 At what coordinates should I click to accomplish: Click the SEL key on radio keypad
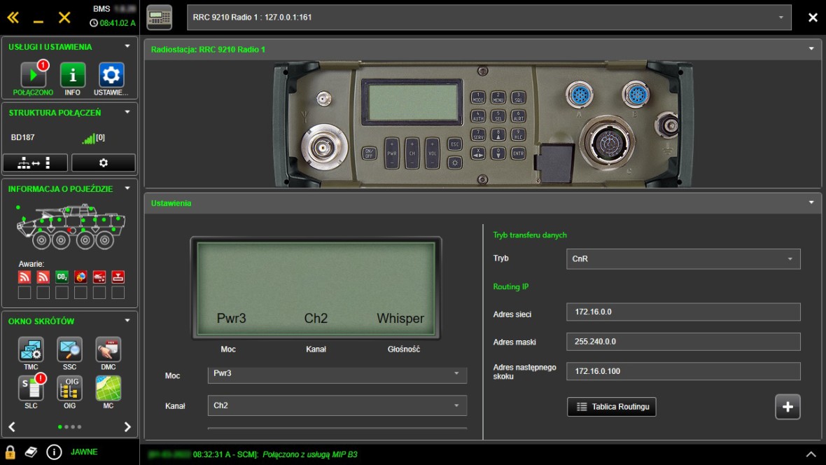click(498, 116)
